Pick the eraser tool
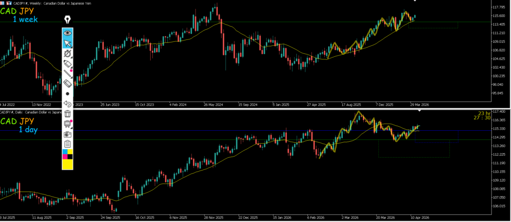The image size is (511, 222). (x=68, y=83)
